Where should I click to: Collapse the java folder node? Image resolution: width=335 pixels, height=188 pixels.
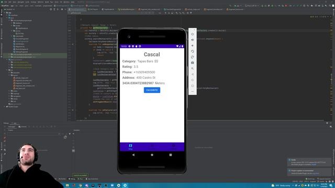click(x=7, y=18)
